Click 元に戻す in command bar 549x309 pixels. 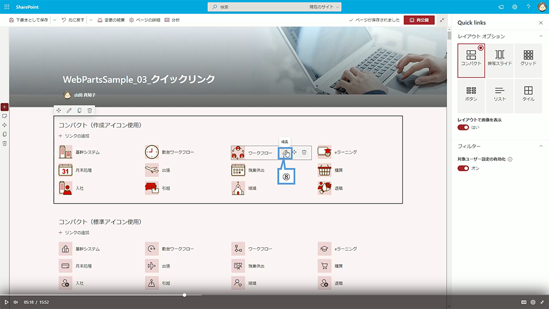point(73,20)
